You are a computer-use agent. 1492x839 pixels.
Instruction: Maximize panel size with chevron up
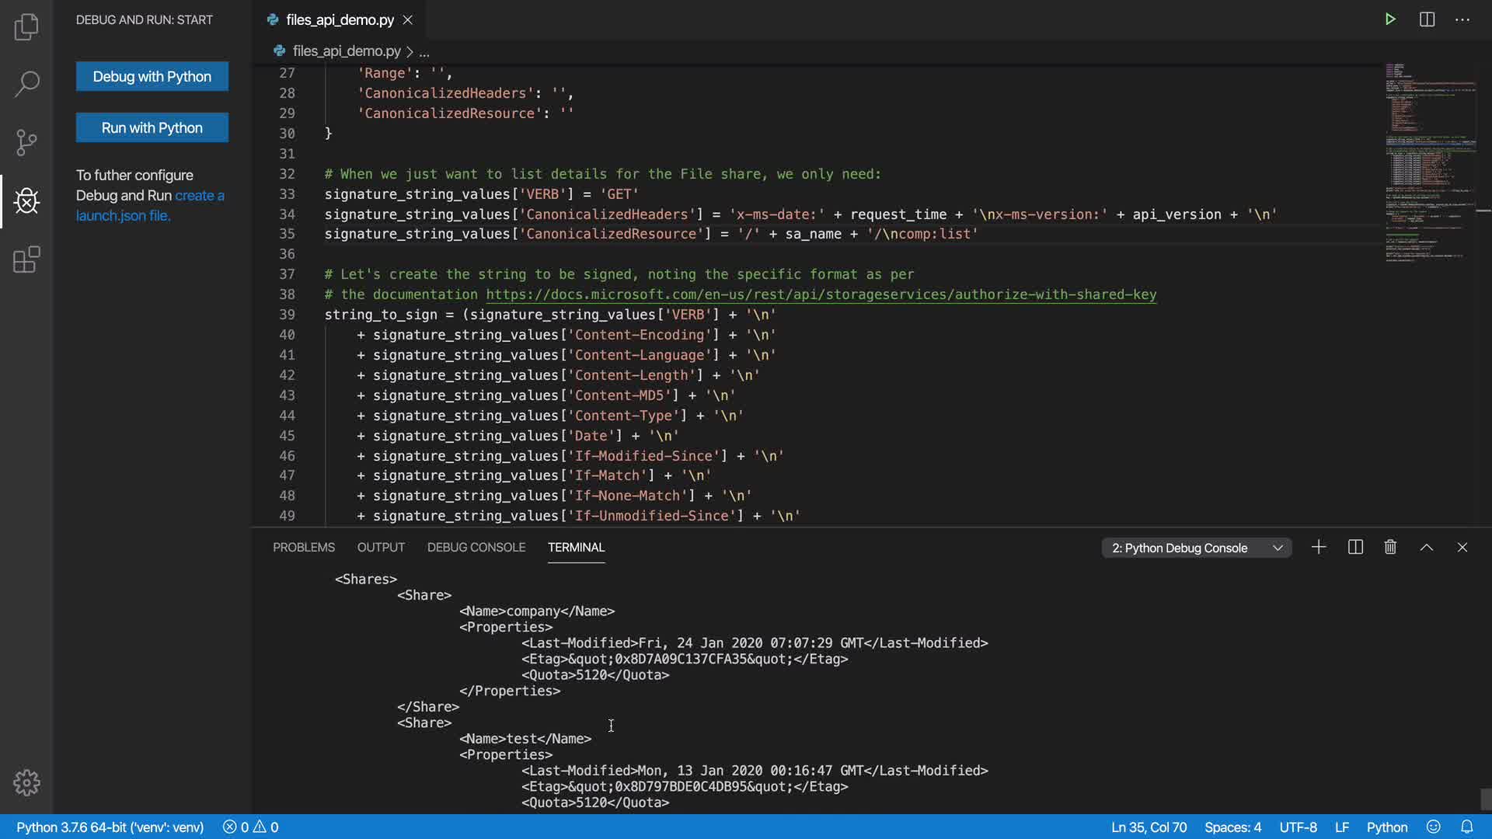(1427, 548)
